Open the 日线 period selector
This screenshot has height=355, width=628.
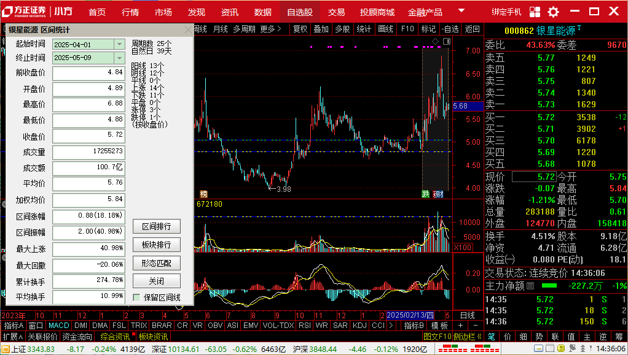pos(468,315)
